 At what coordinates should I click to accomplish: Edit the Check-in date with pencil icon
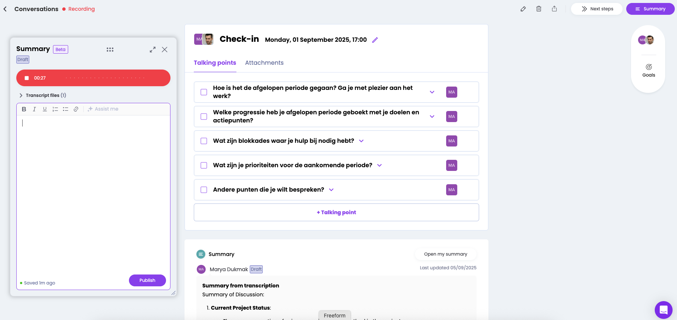click(x=375, y=40)
